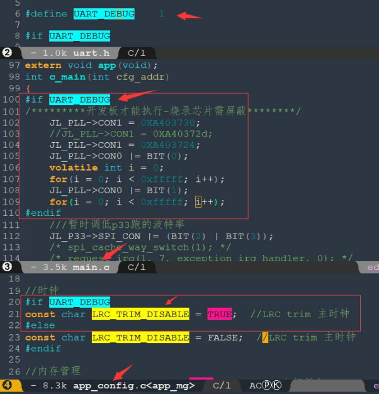
Task: Click the '//内存管理' comment on line 26
Action: tap(53, 371)
